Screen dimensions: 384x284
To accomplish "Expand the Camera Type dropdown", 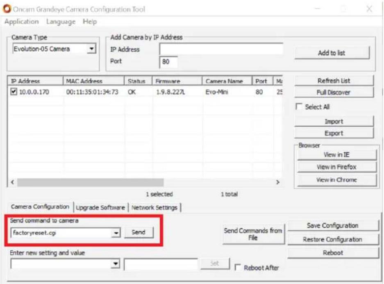I will [91, 48].
